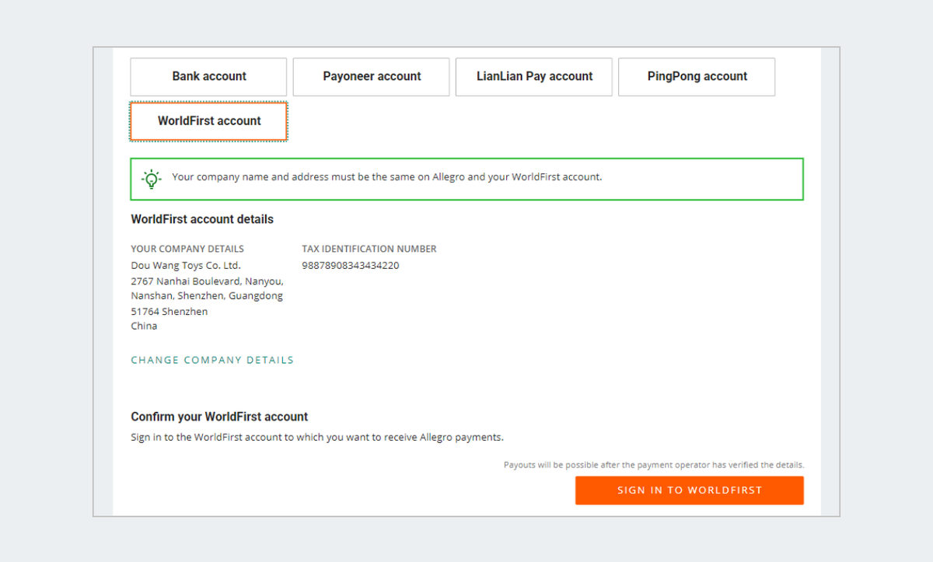The height and width of the screenshot is (562, 933).
Task: Click the TAX IDENTIFICATION NUMBER label
Action: [369, 249]
